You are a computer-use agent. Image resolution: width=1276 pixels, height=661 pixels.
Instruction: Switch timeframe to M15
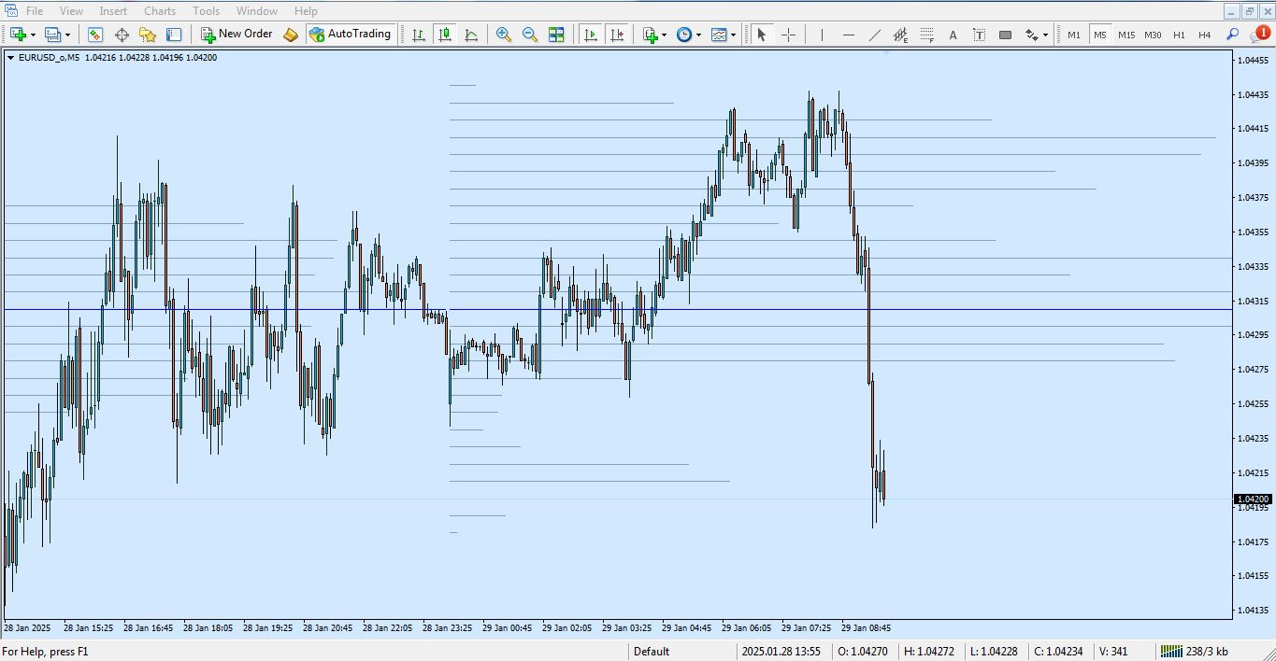coord(1126,35)
